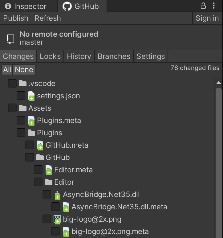Click the AsyncBridge.Net35.dll file icon
This screenshot has height=238, width=223.
58,195
